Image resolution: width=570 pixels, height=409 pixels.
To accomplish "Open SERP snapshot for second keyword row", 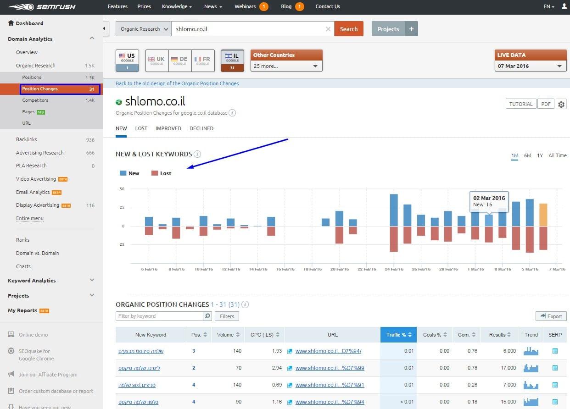I will coord(555,368).
